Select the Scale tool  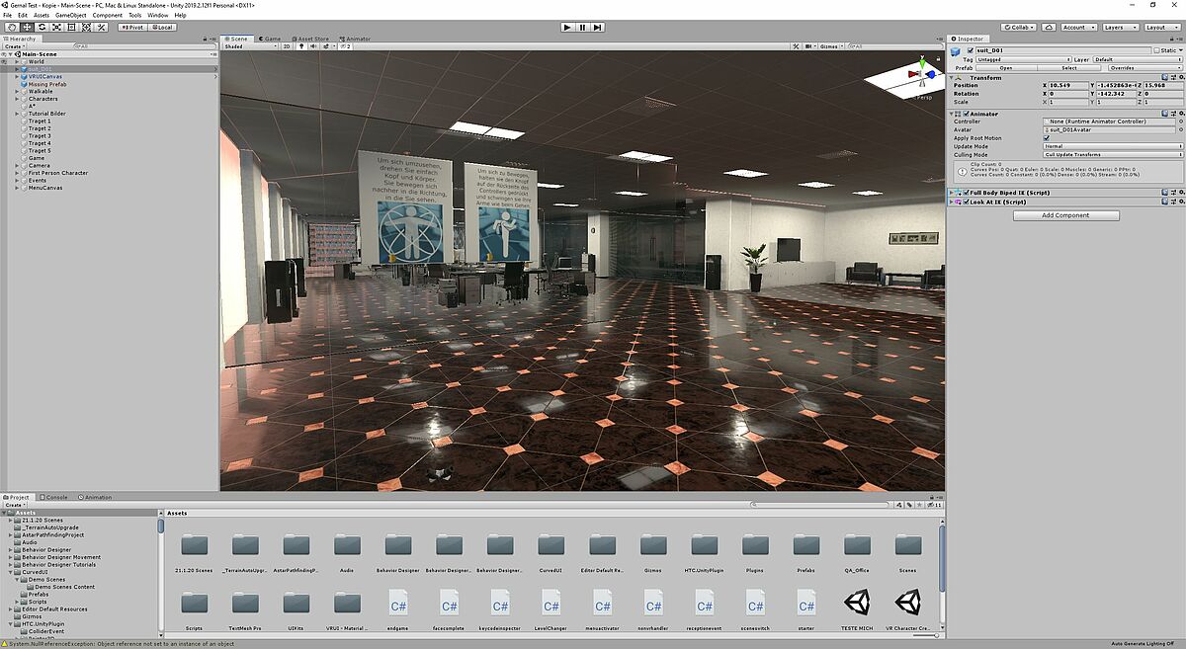tap(56, 28)
